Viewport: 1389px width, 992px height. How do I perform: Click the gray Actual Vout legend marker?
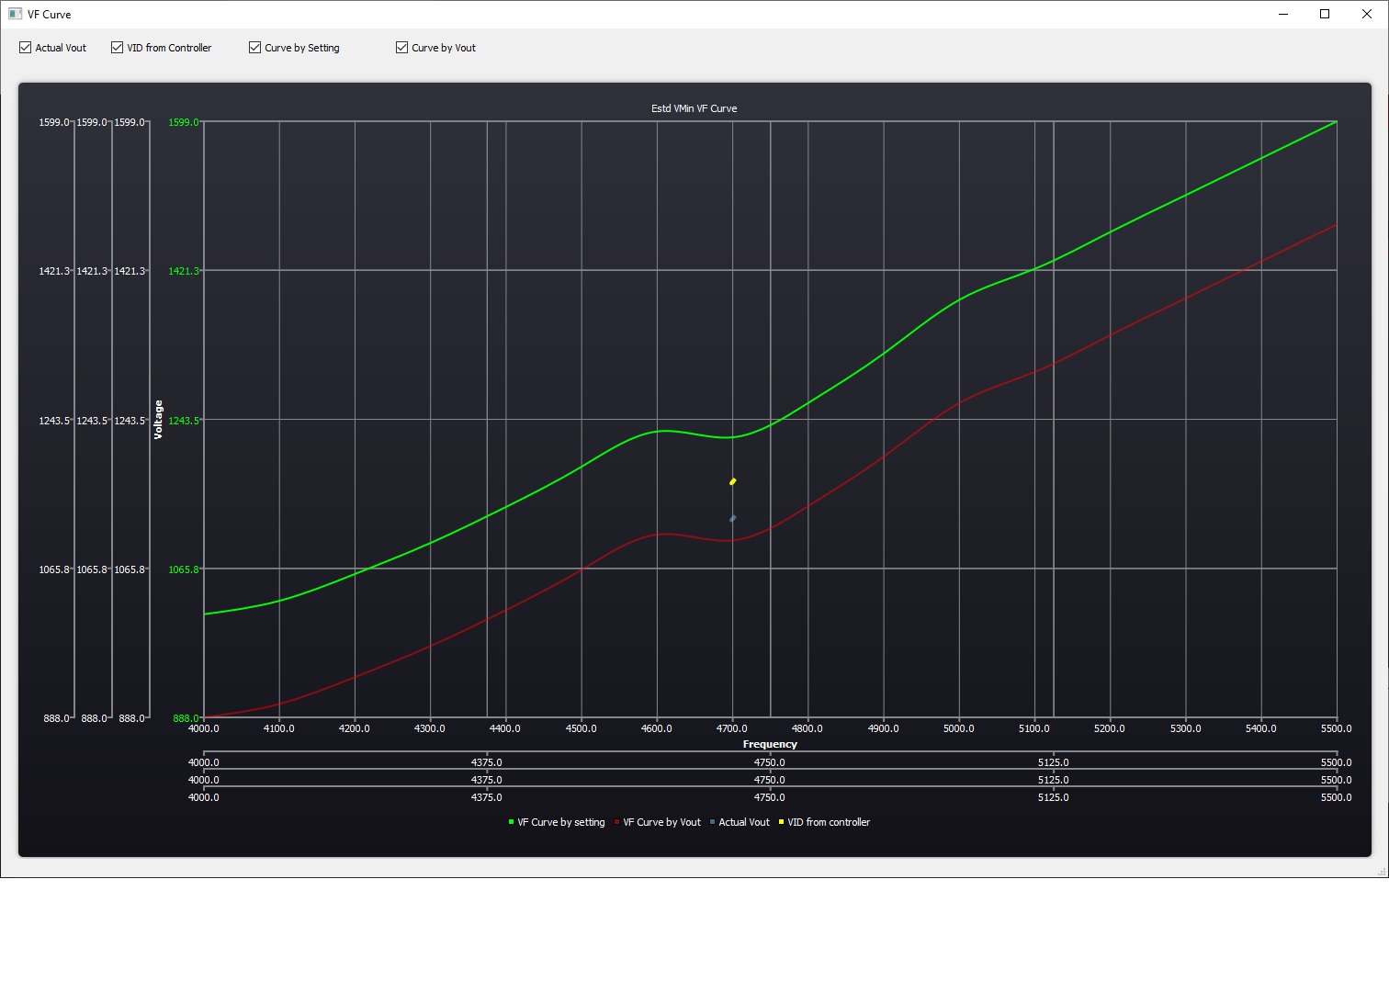click(x=711, y=822)
